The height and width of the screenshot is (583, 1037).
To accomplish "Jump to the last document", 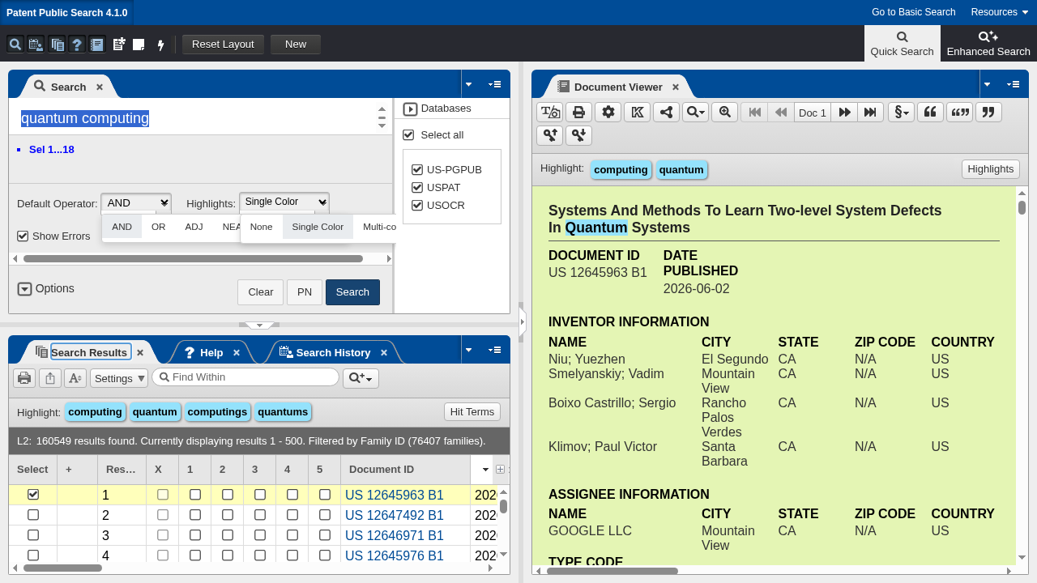I will click(x=871, y=112).
